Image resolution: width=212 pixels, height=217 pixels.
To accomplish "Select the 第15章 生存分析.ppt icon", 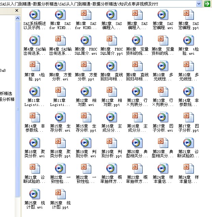I will pyautogui.click(x=86, y=117).
